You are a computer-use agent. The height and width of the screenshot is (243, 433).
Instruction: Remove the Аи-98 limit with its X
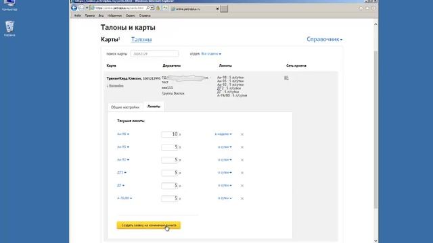pos(242,134)
